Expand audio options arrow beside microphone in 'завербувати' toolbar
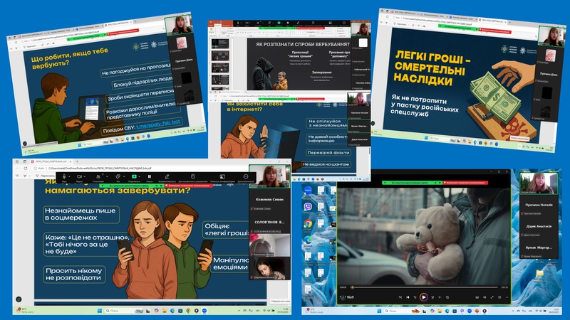Viewport: 570px width, 320px height. click(69, 176)
